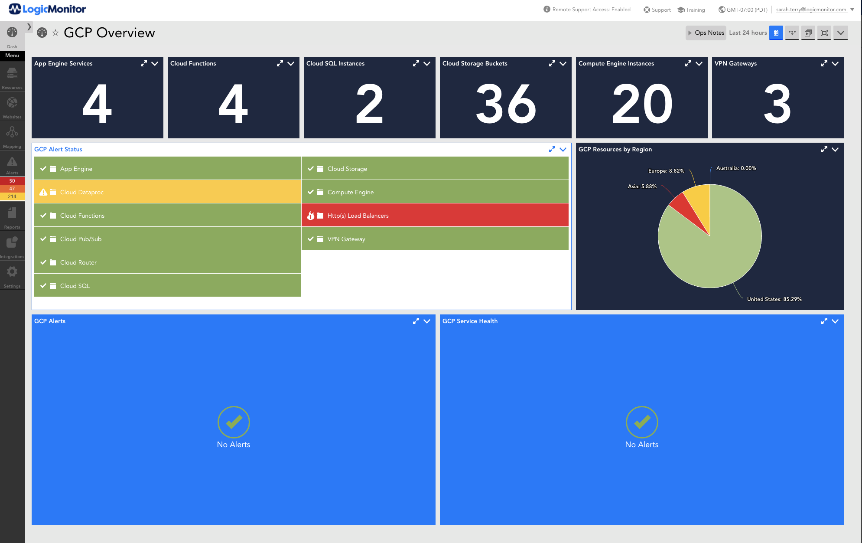
Task: Click the warning alerts count 214
Action: [x=12, y=196]
